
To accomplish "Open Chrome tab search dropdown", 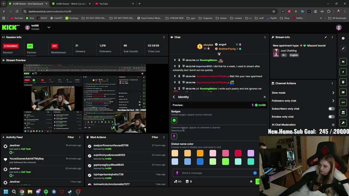I will [x=4, y=4].
